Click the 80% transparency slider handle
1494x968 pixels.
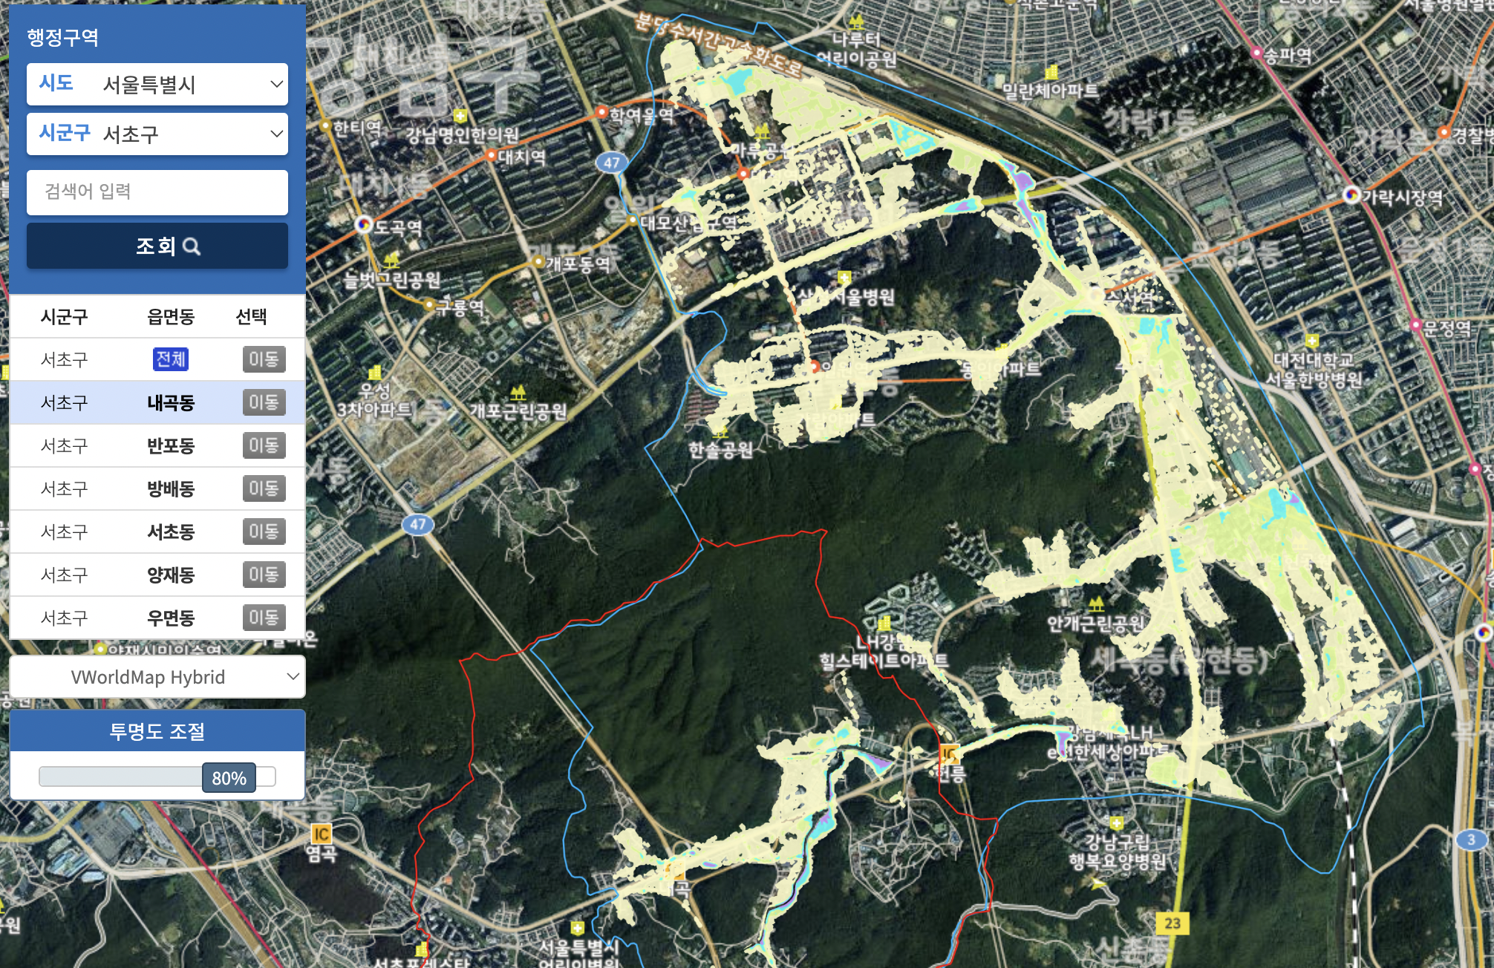[229, 777]
